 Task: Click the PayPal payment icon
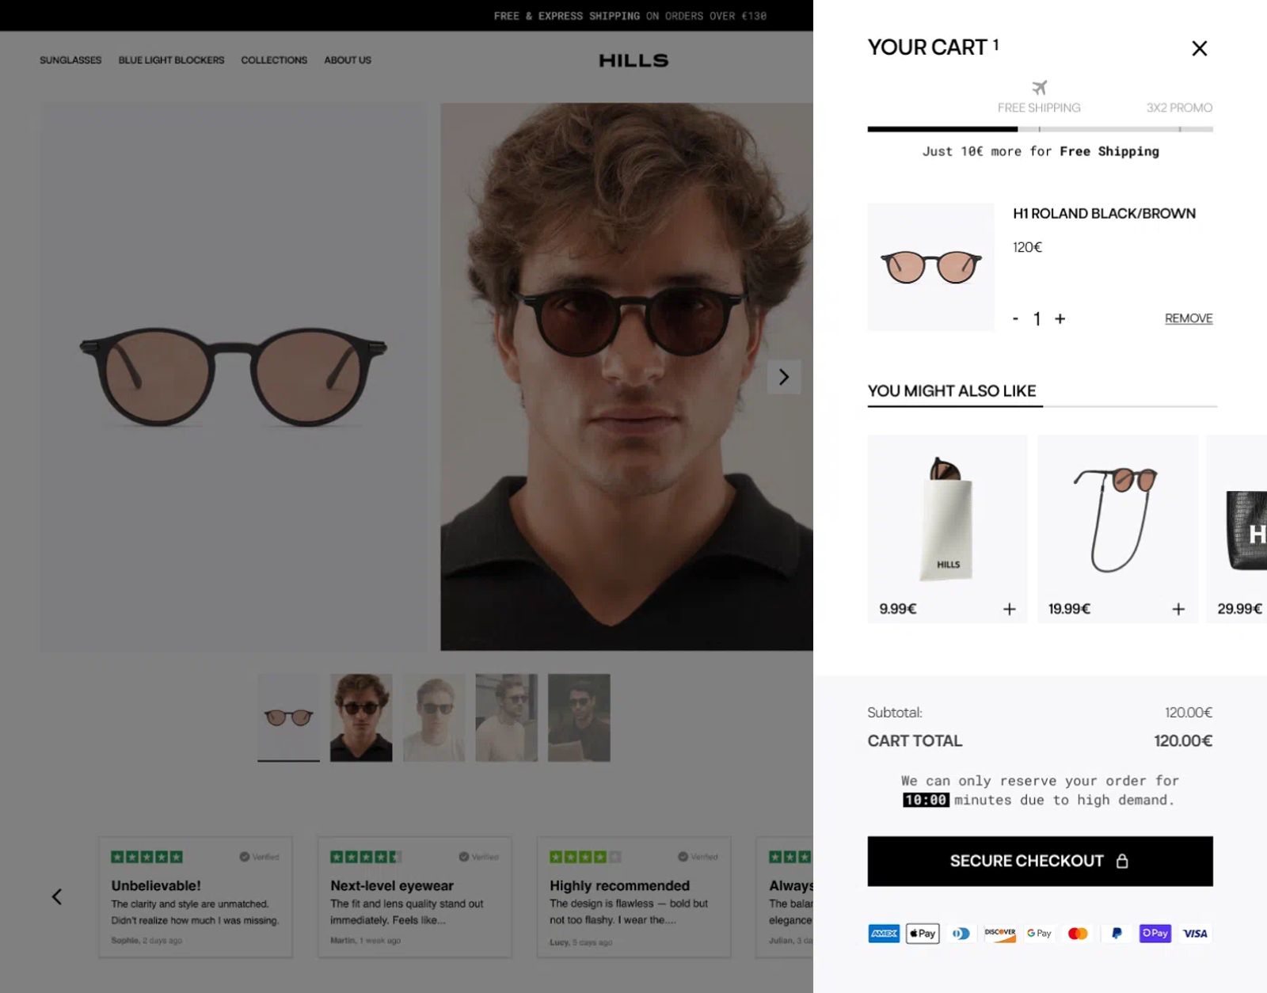pyautogui.click(x=1116, y=933)
